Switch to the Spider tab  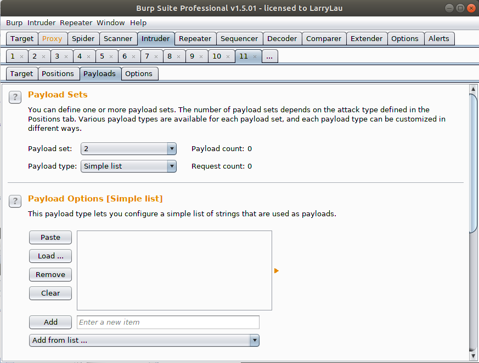[x=83, y=39]
